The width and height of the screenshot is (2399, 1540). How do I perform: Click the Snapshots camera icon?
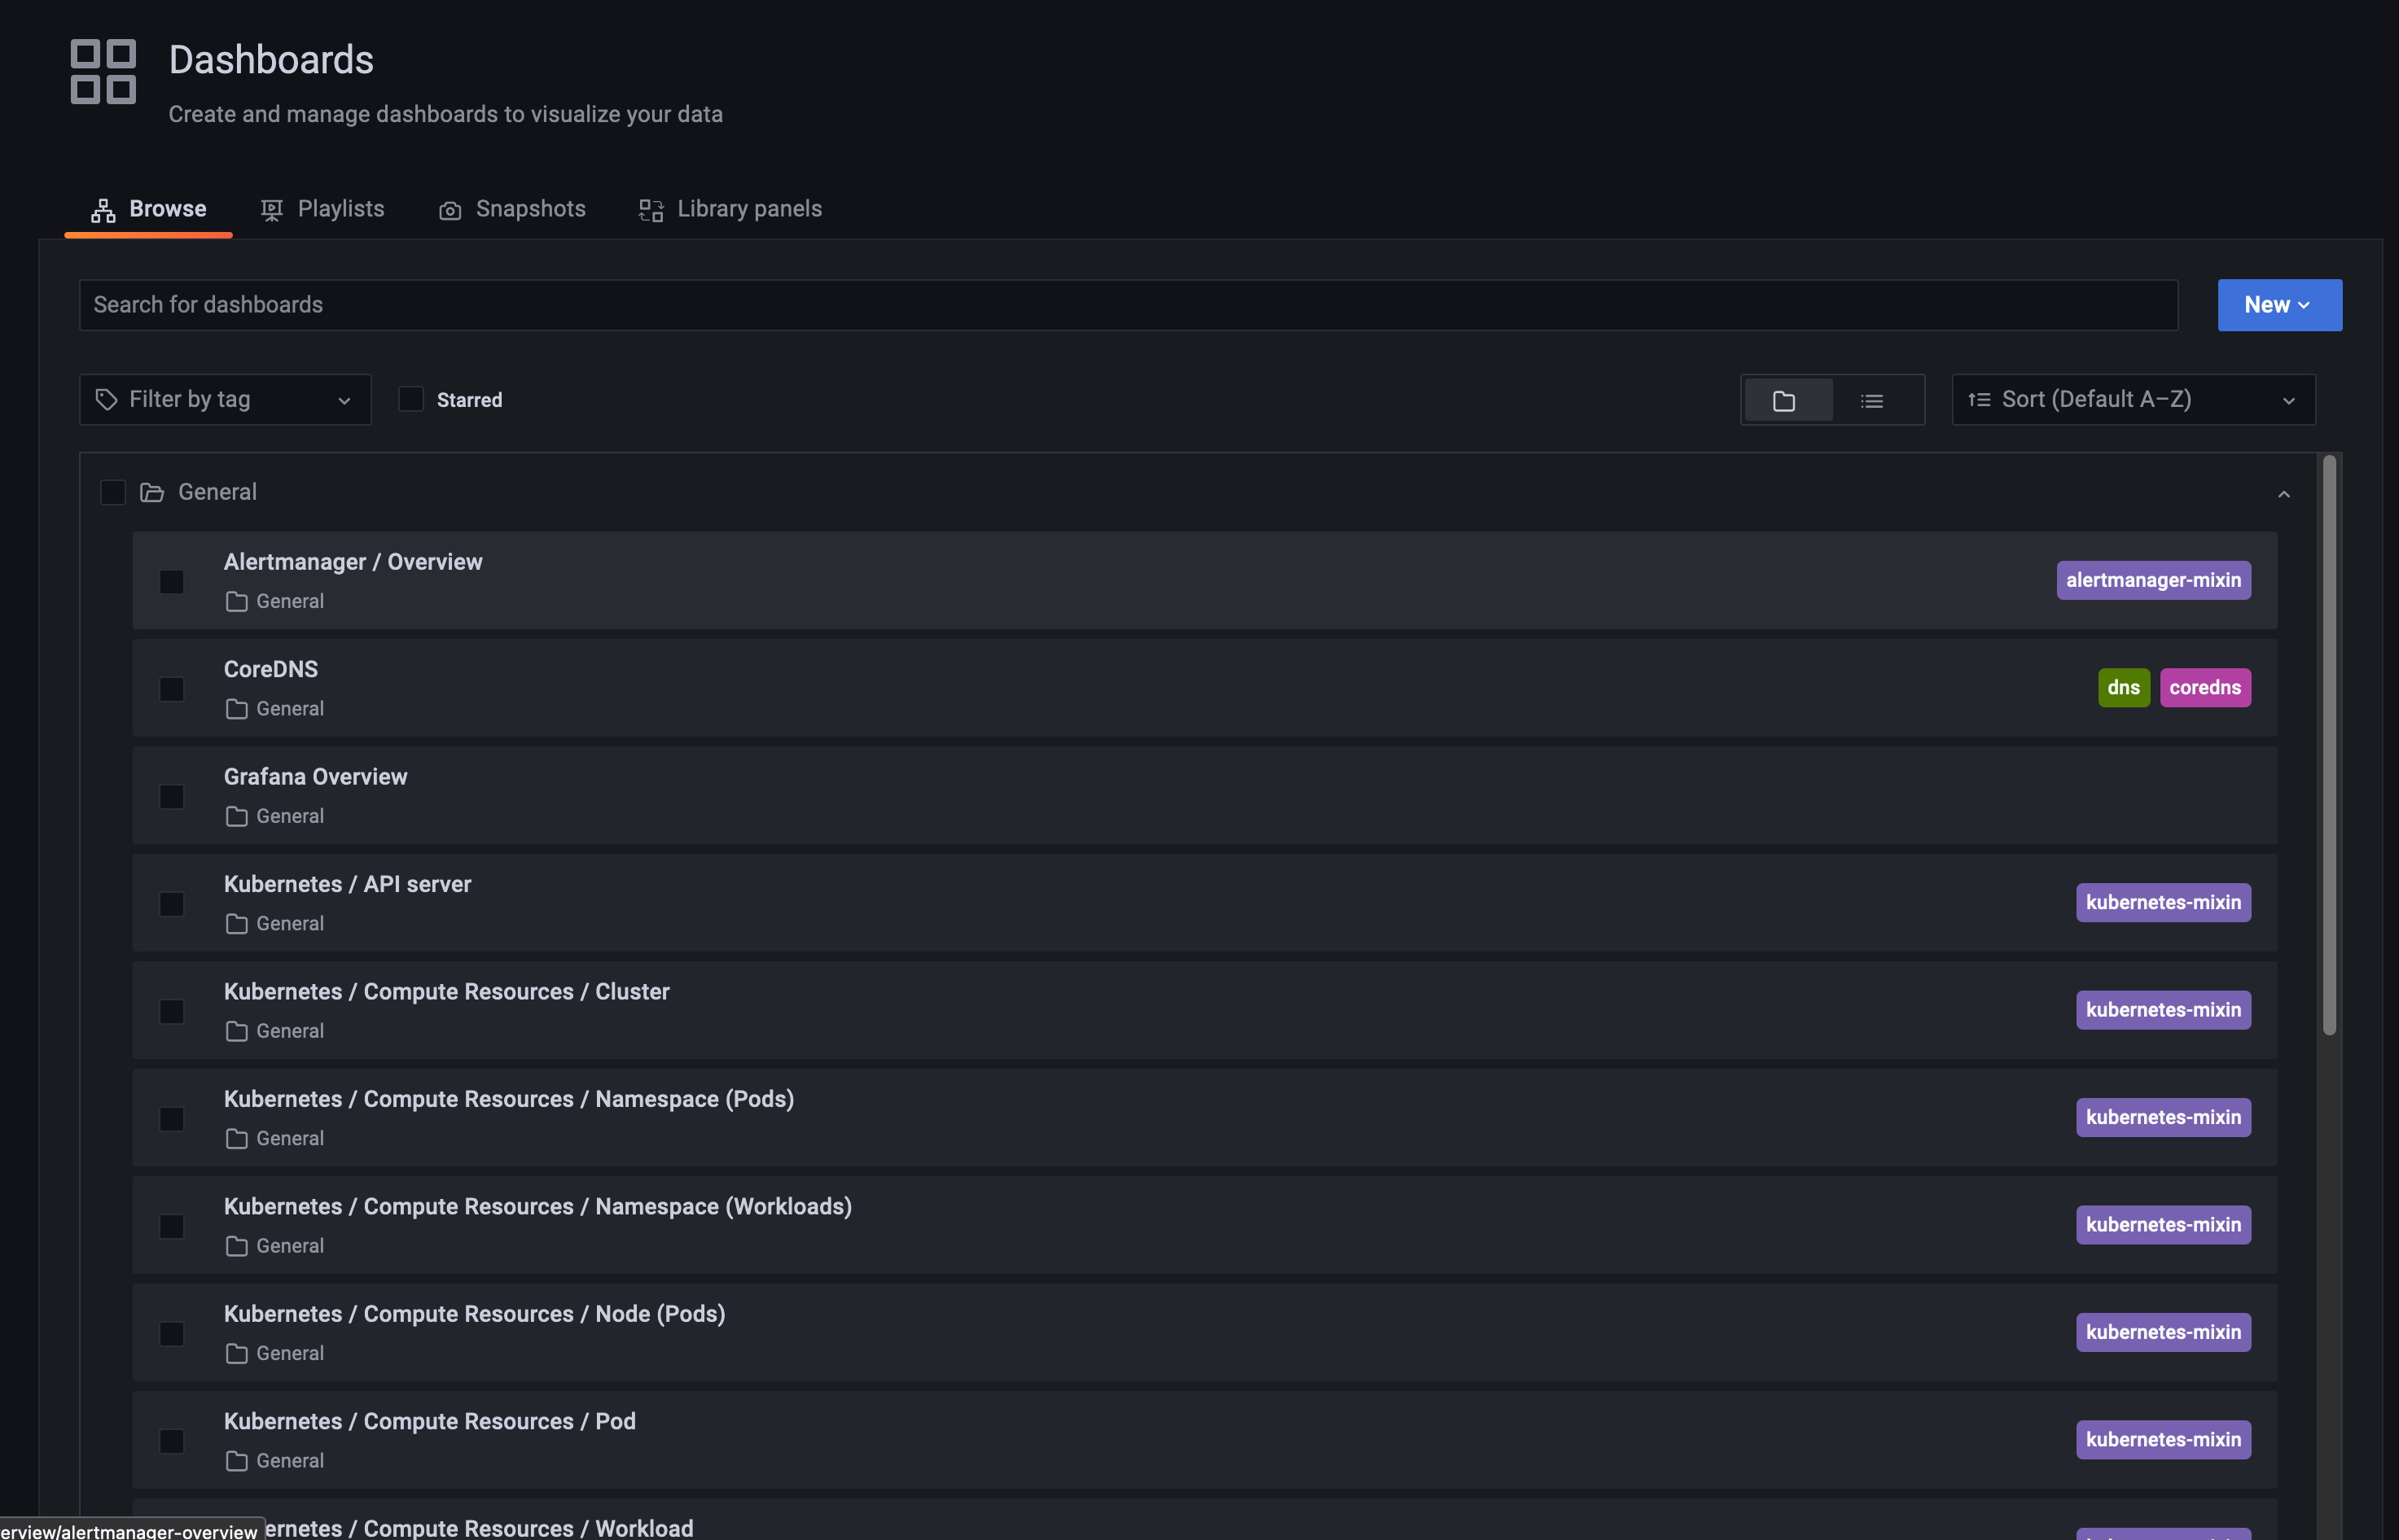click(x=450, y=210)
